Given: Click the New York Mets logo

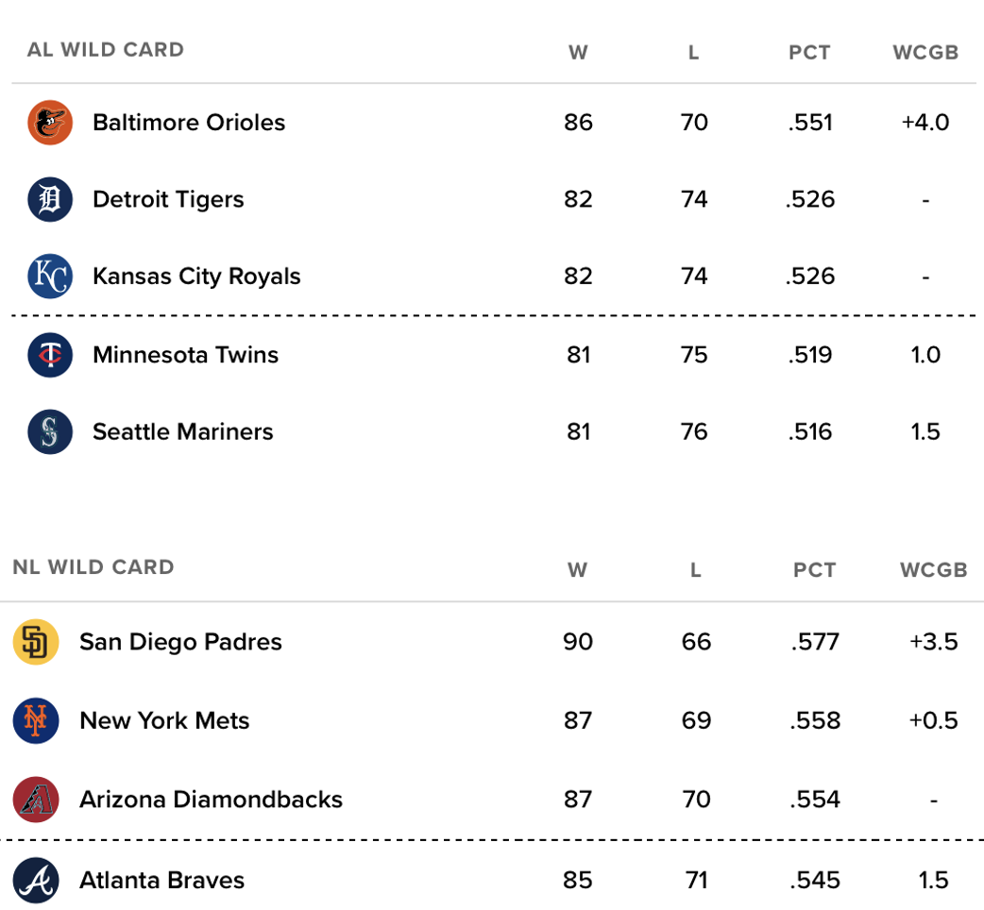Looking at the screenshot, I should pos(36,721).
